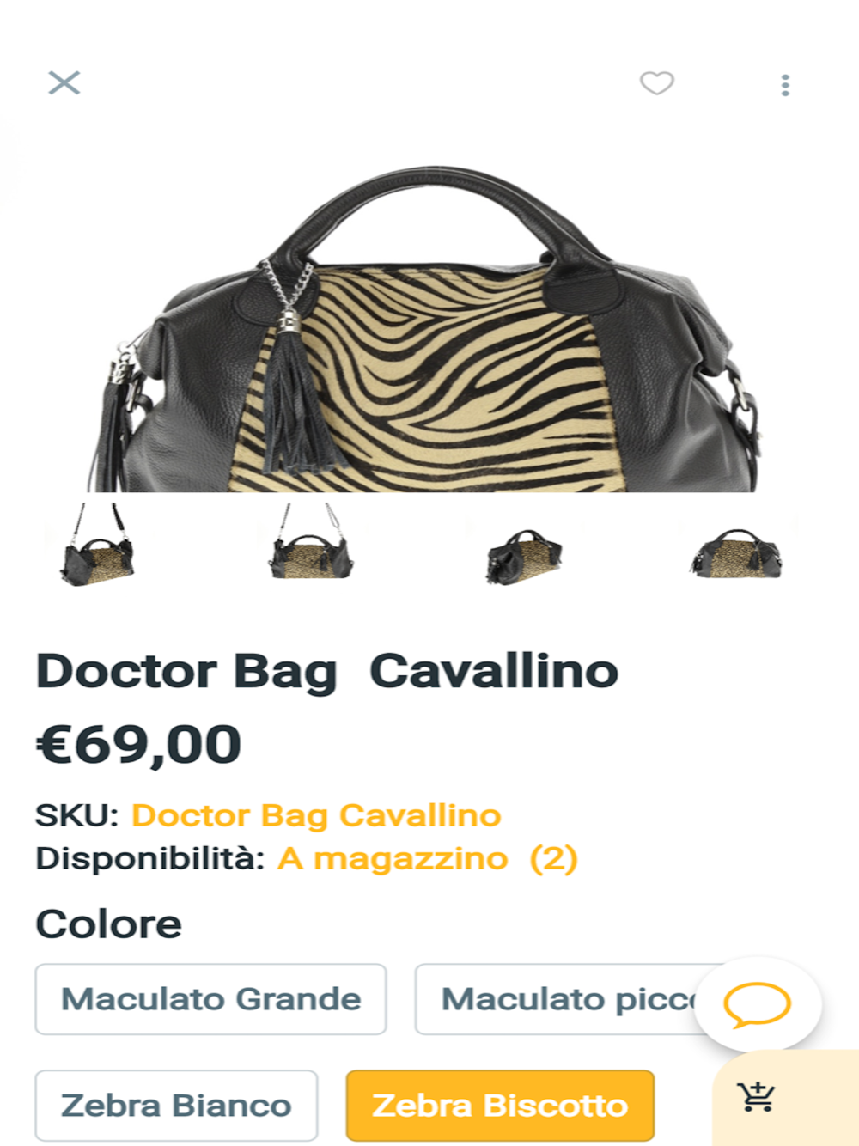Click the Doctor Bag Cavallino product title
This screenshot has height=1146, width=859.
[x=327, y=672]
